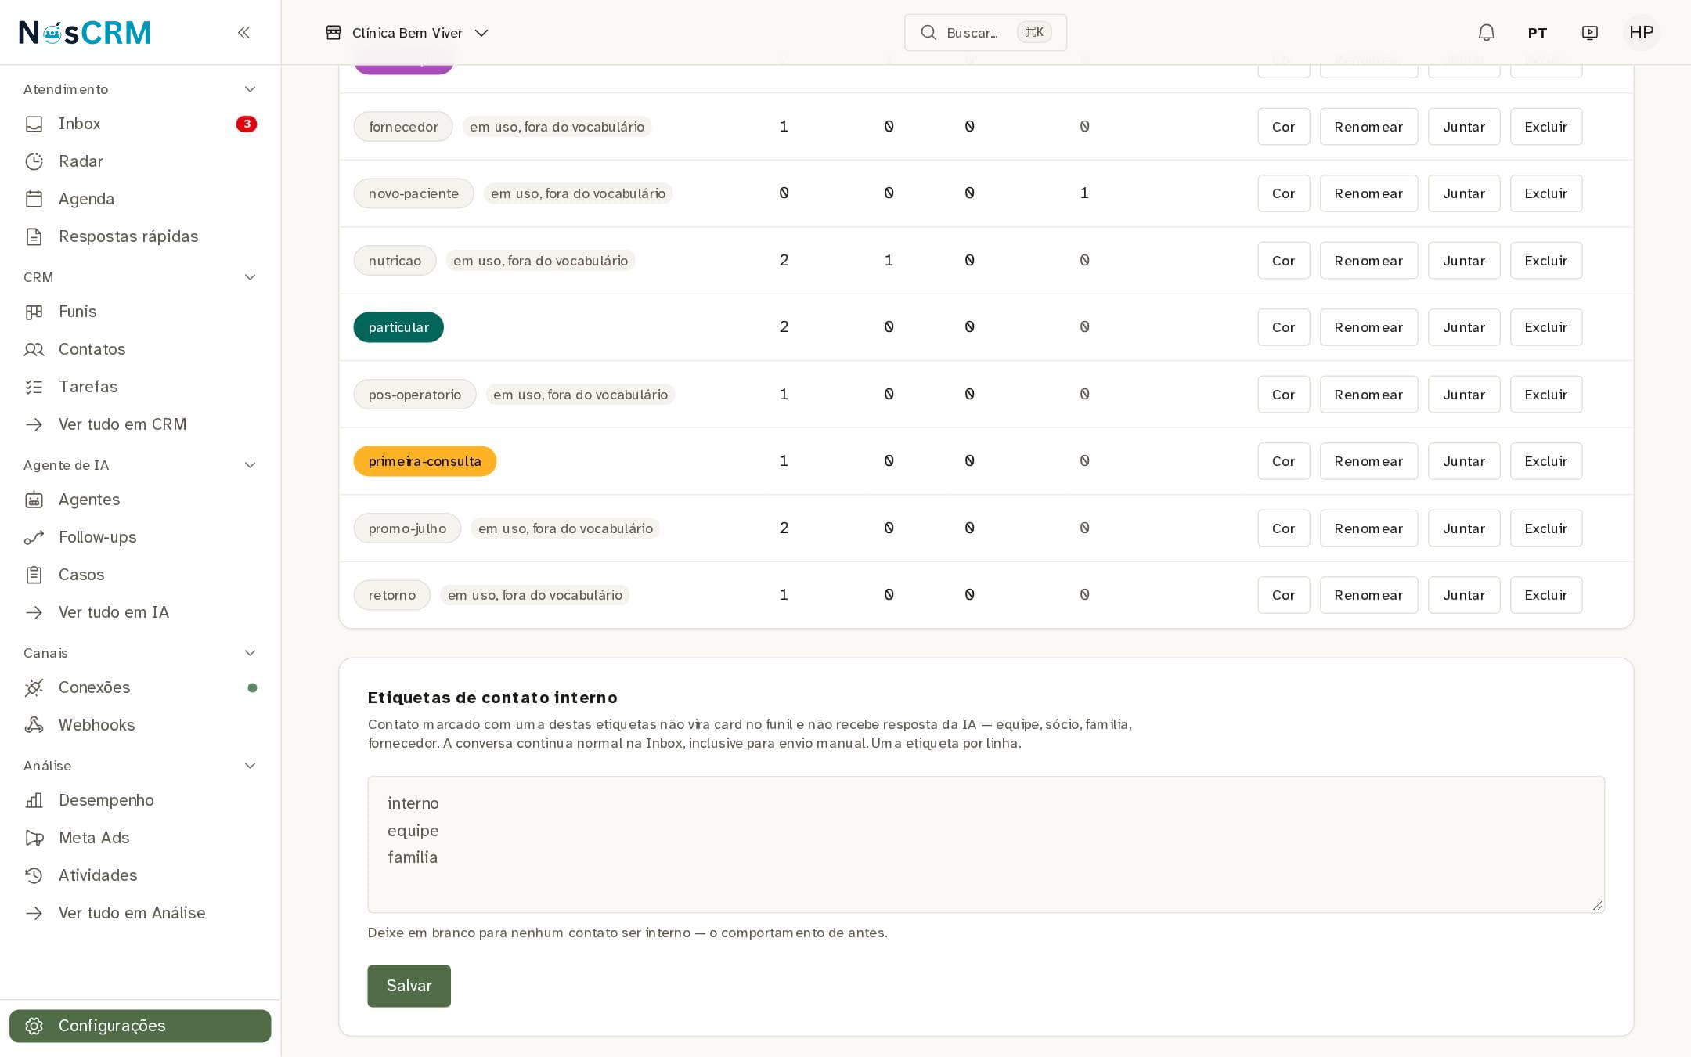Open the video tutorial icon in header
The height and width of the screenshot is (1057, 1691).
coord(1589,32)
